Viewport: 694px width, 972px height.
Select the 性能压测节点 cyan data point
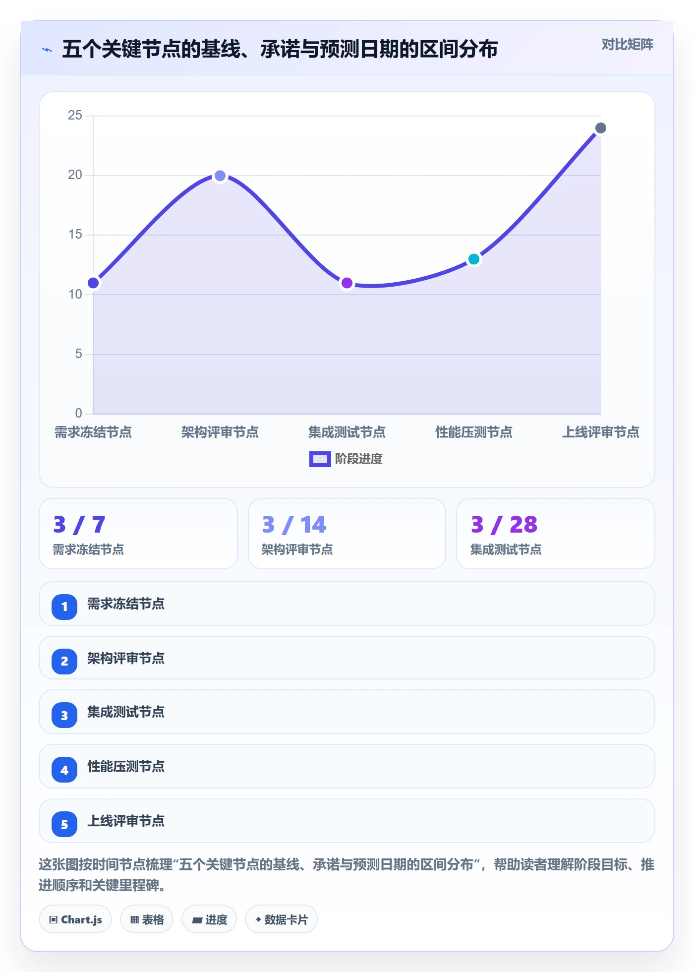click(474, 259)
